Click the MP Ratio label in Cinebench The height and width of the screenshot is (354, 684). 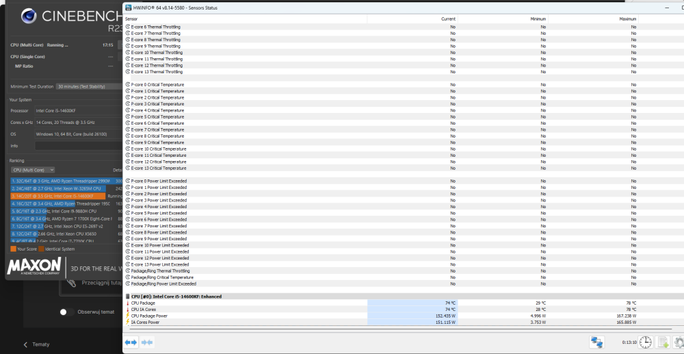pos(24,66)
